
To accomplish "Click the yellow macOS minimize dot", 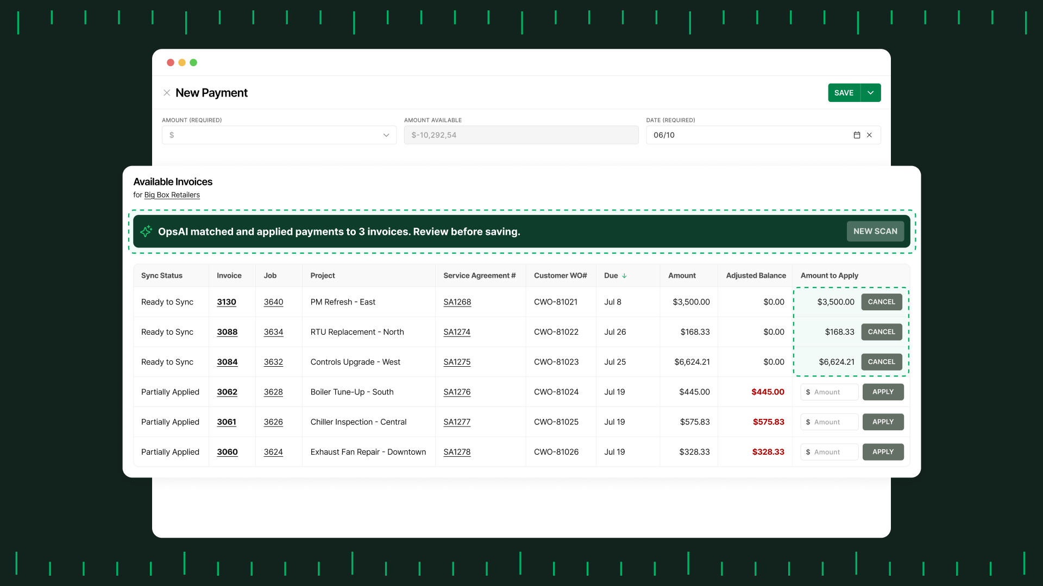I will 182,62.
